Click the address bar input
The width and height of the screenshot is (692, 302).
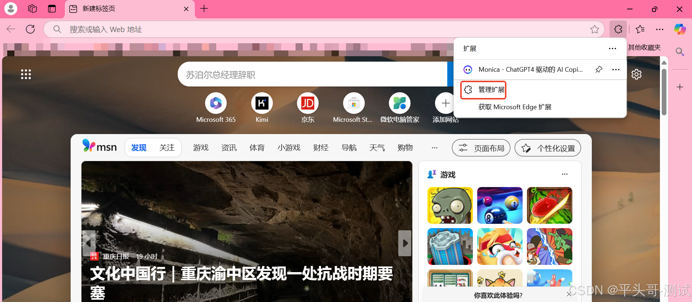click(324, 29)
